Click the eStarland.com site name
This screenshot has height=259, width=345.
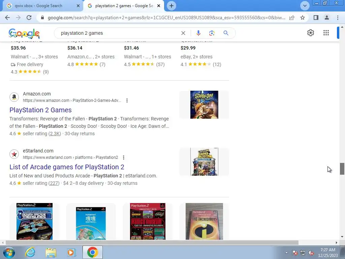tap(38, 151)
